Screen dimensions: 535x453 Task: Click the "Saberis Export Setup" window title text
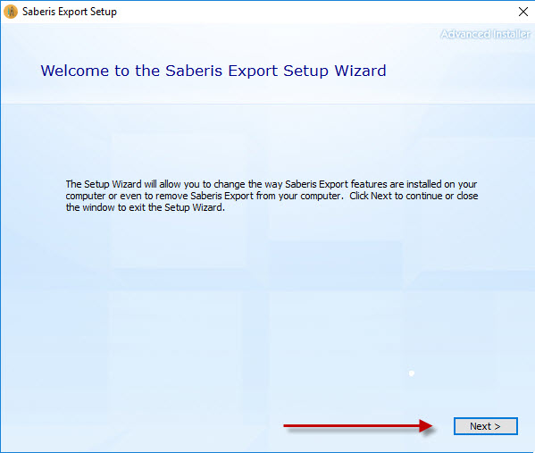pos(70,12)
